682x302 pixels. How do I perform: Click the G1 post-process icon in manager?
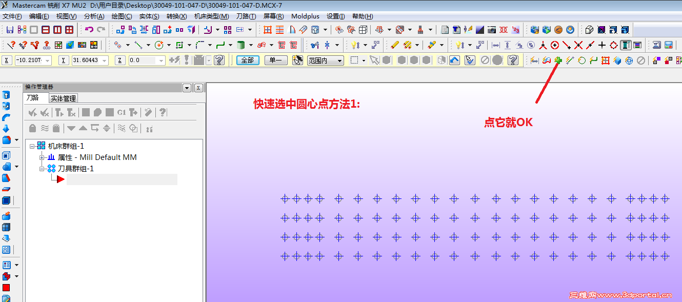[x=122, y=112]
